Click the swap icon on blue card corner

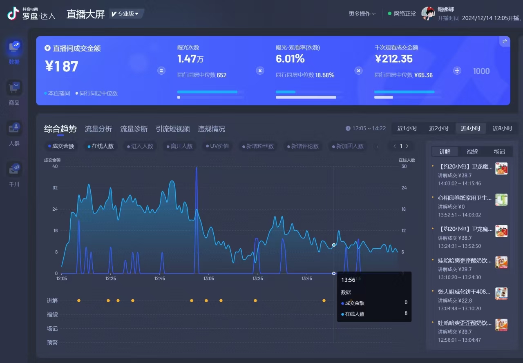tap(505, 41)
